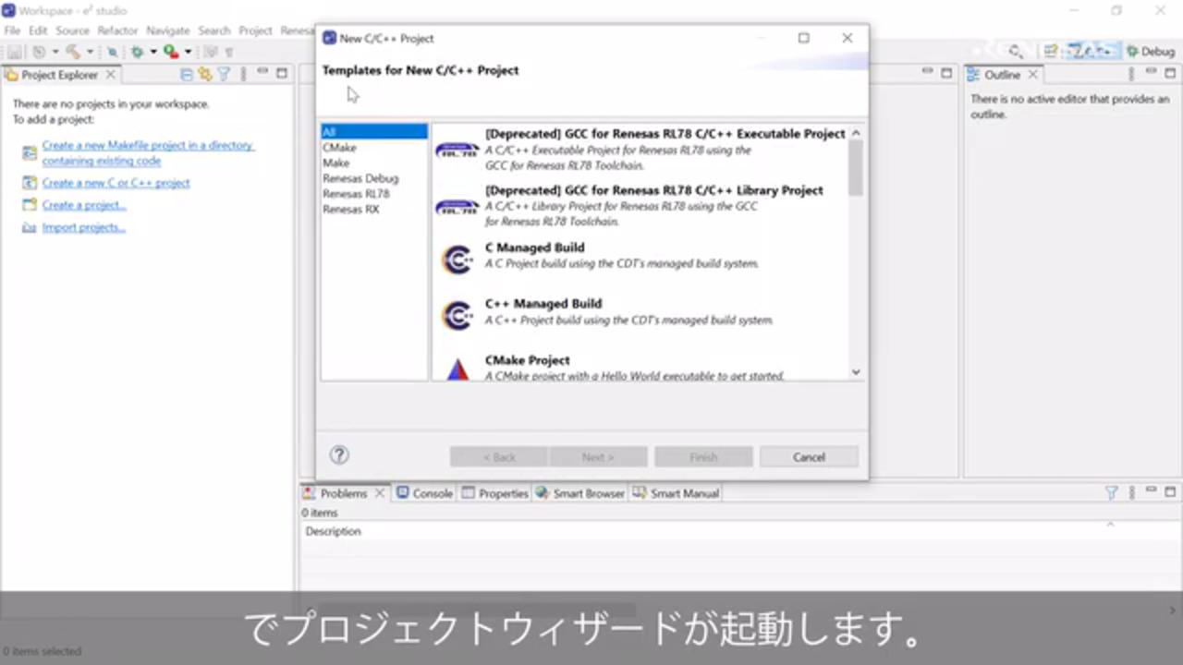Screen dimensions: 1183x665
Task: Open the Build hammer dropdown arrow
Action: click(90, 52)
